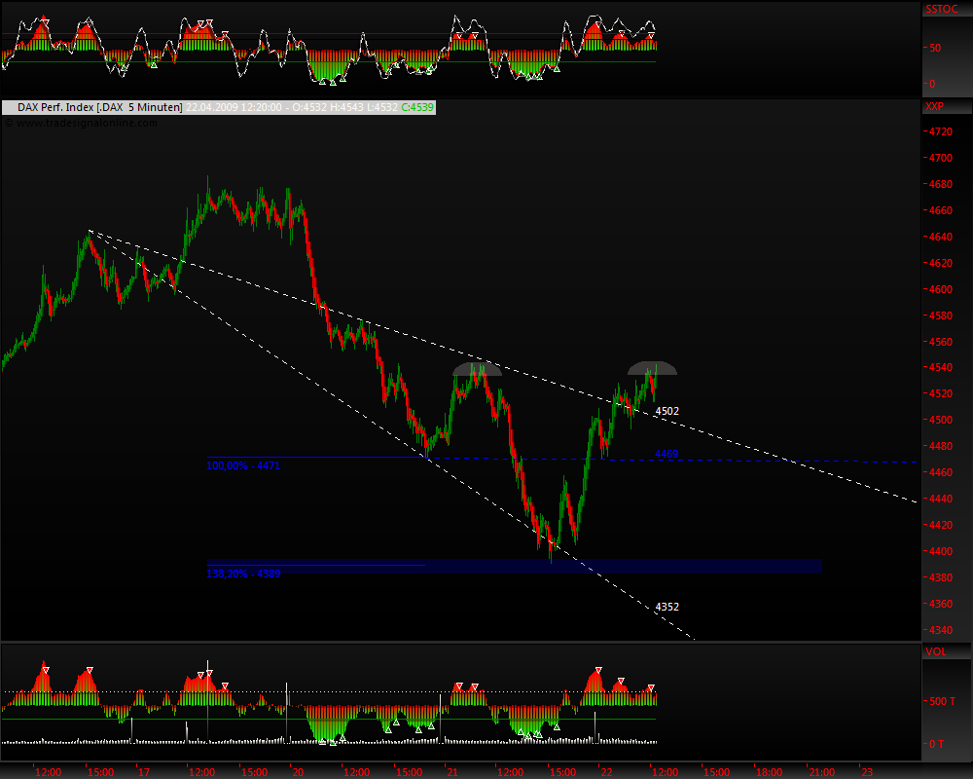Select the 4502 trendline price label

tap(667, 412)
